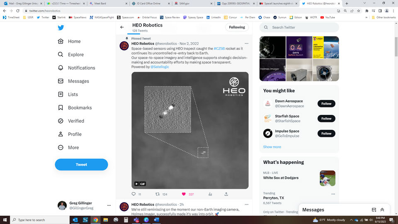Click the Following button
The height and width of the screenshot is (224, 398).
237,27
